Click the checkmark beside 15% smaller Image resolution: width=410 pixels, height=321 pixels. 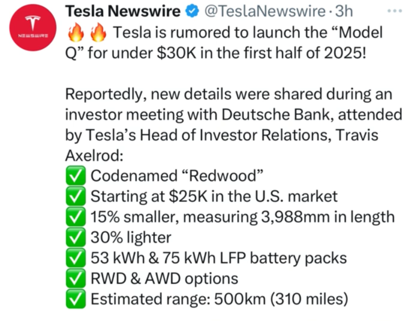[x=76, y=217]
